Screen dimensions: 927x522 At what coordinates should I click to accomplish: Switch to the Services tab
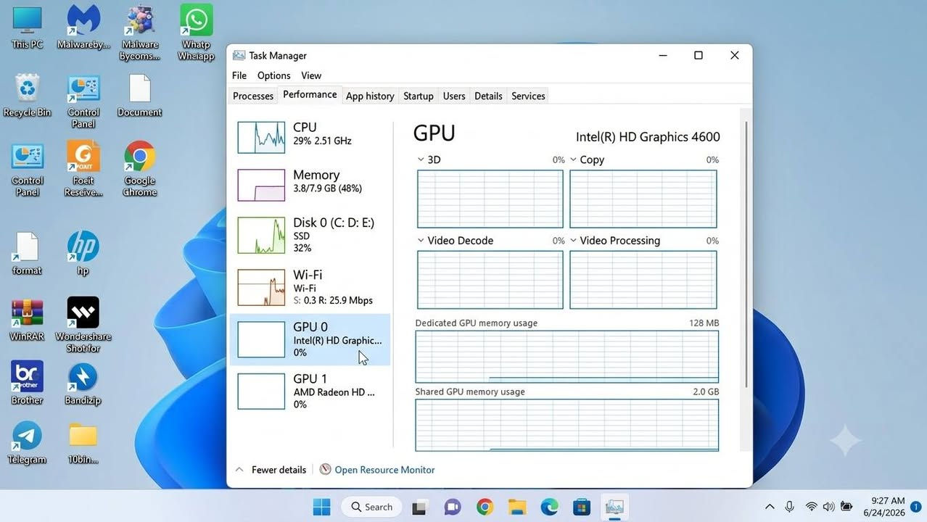pos(528,96)
